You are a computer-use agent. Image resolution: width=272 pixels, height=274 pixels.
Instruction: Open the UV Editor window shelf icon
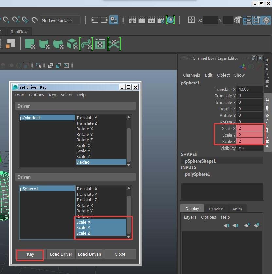pos(100,44)
